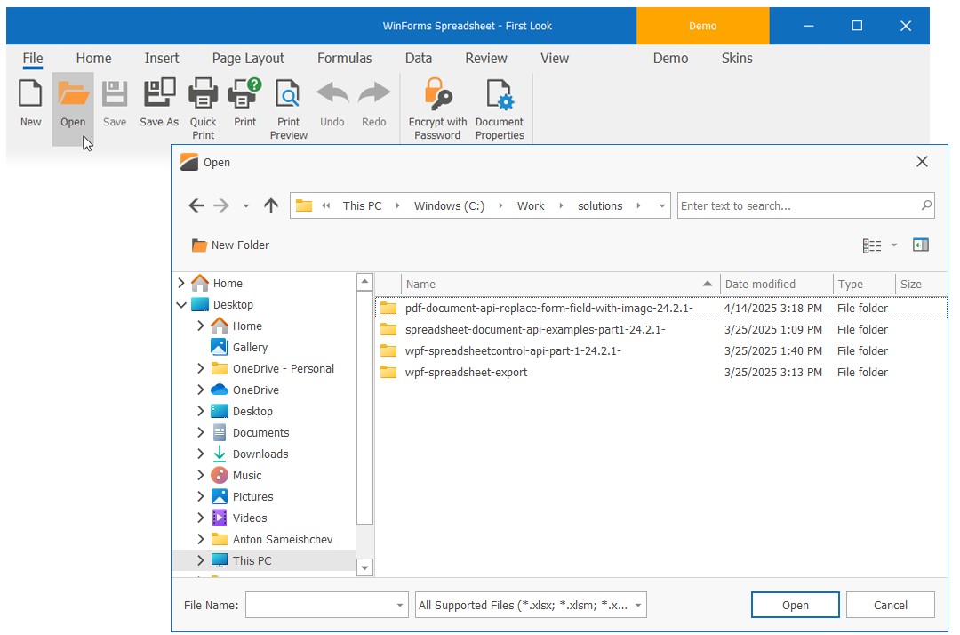The image size is (960, 635).
Task: Click the New Folder button
Action: (230, 245)
